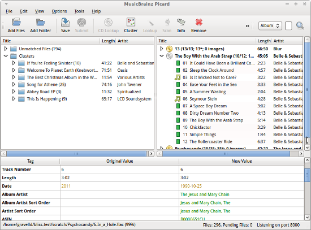The image size is (311, 230).
Task: Click the Unmatched Files folder icon
Action: 14,49
